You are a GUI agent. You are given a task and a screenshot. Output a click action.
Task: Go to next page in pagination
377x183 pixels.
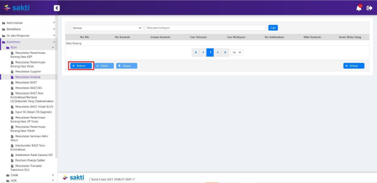point(218,52)
